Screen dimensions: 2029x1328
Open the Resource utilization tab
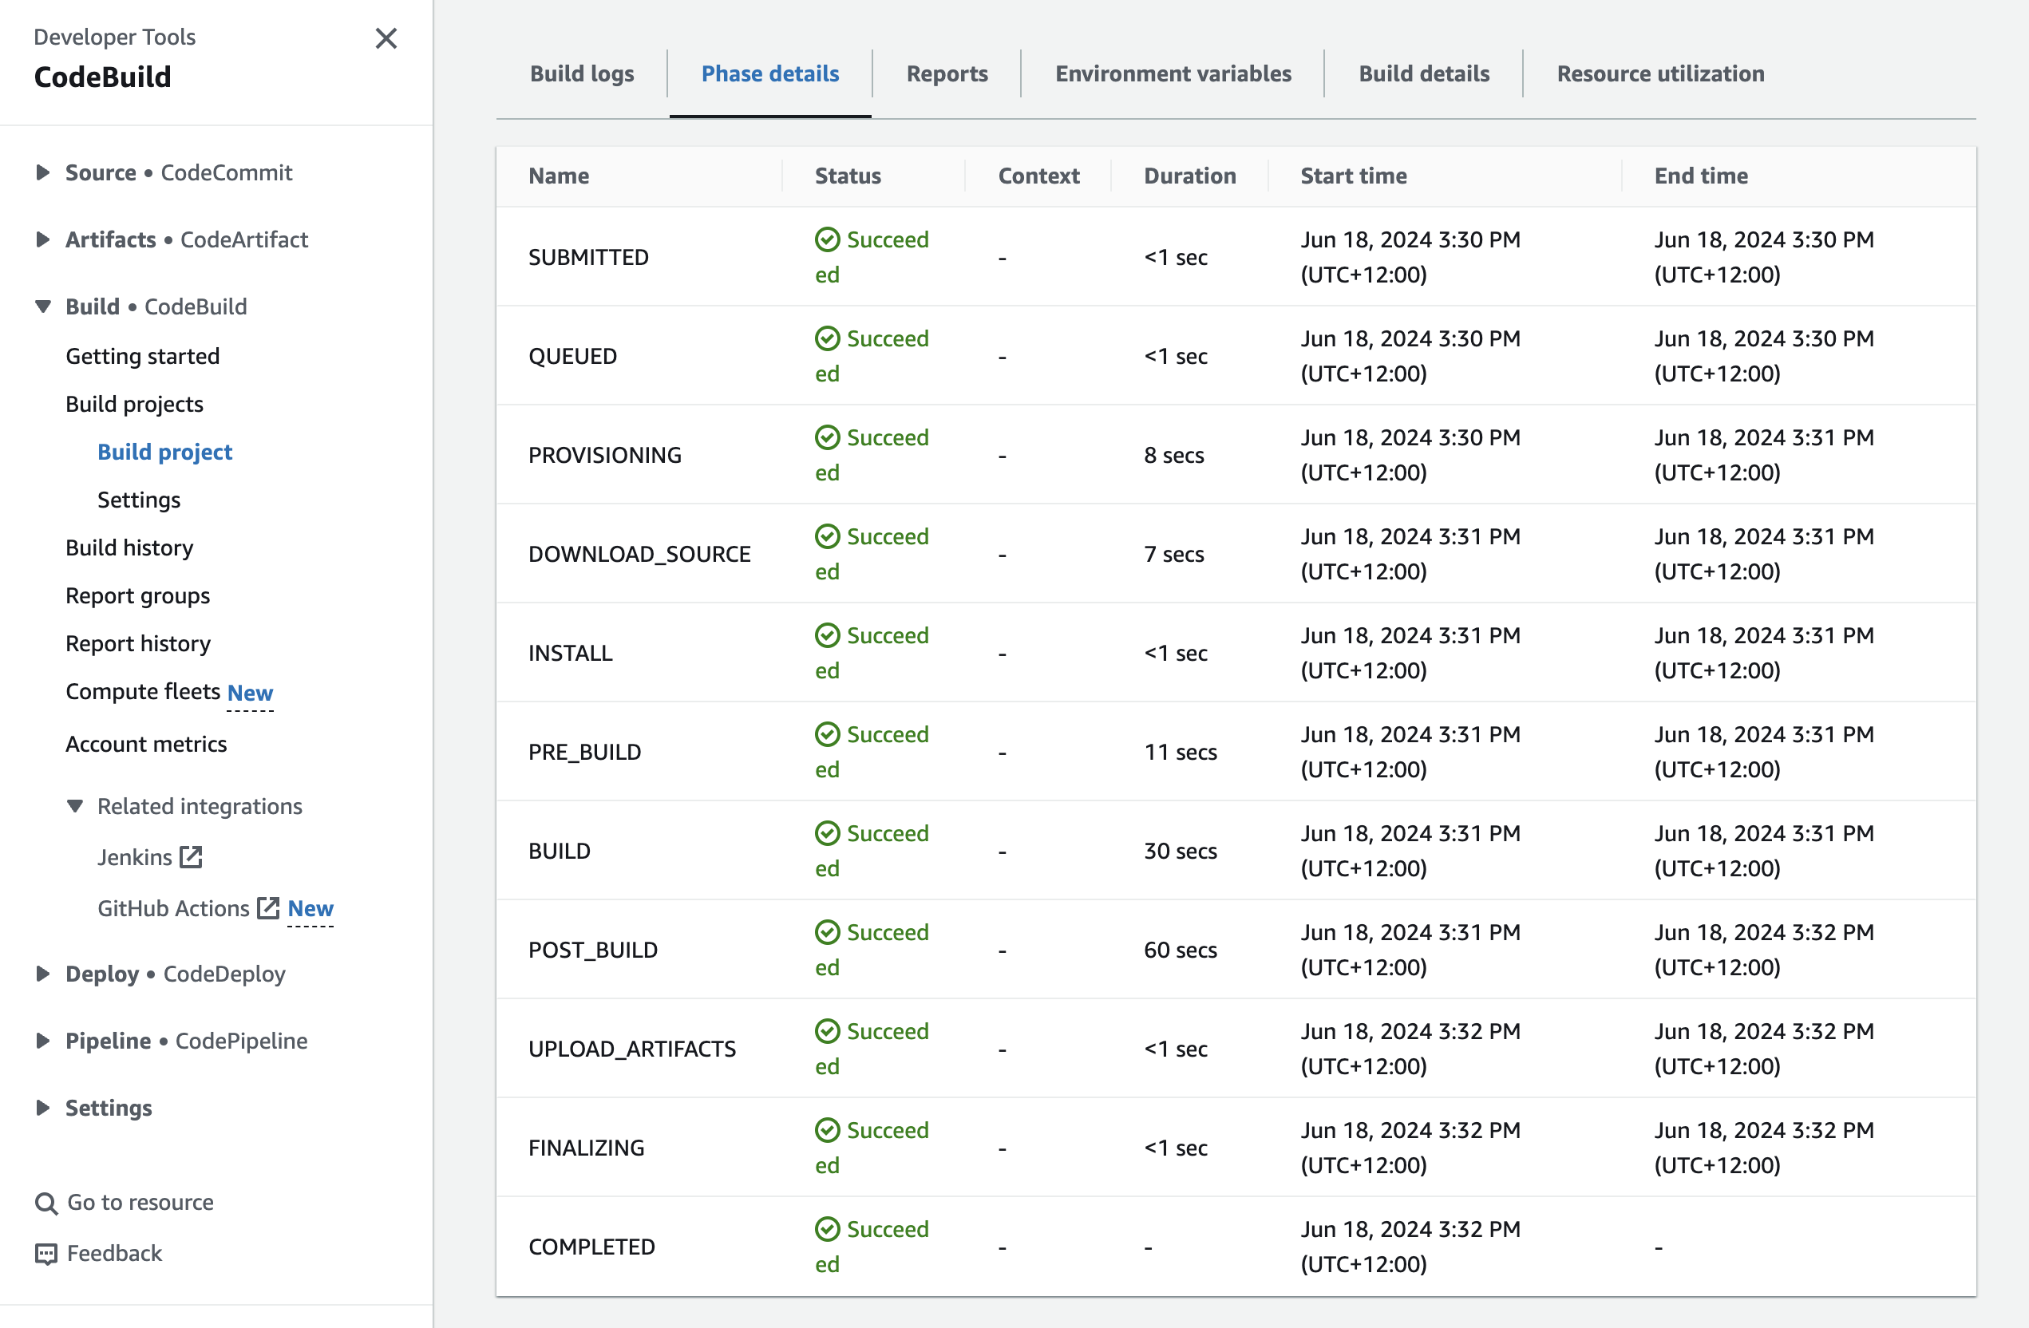coord(1660,73)
